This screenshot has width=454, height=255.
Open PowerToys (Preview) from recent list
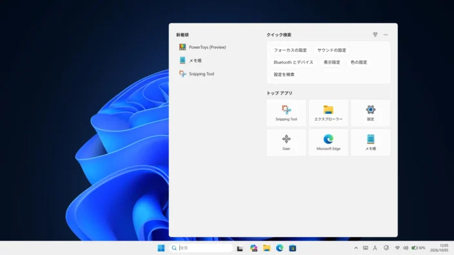202,47
